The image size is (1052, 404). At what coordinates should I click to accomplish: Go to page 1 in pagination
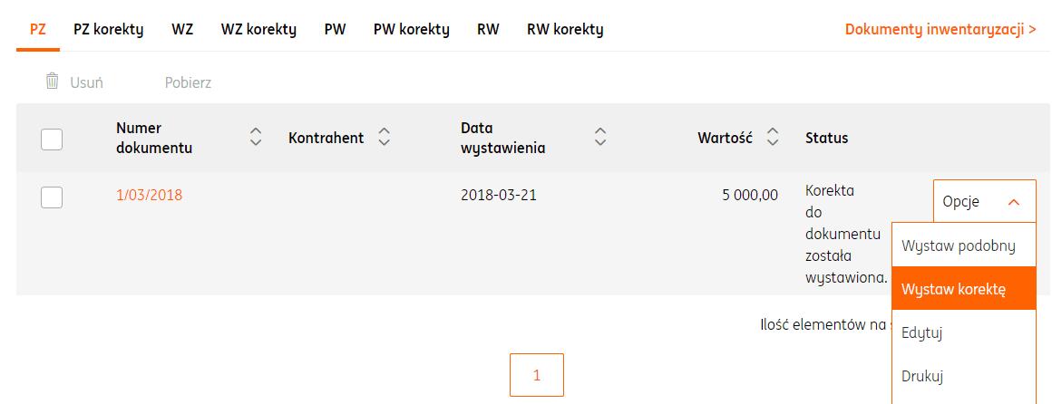click(537, 375)
